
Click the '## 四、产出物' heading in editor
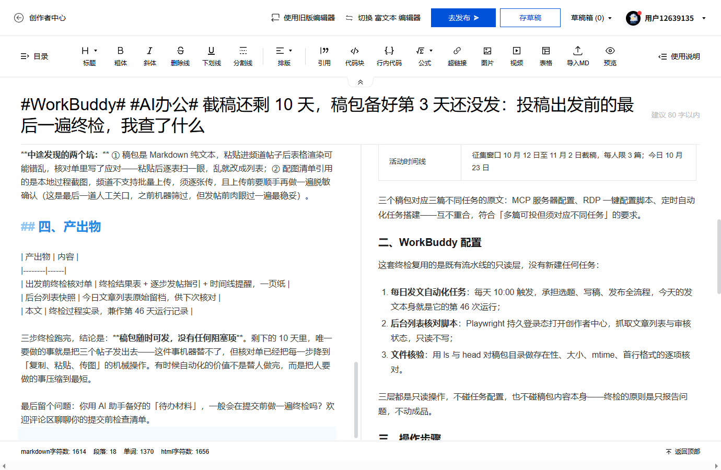pos(61,227)
